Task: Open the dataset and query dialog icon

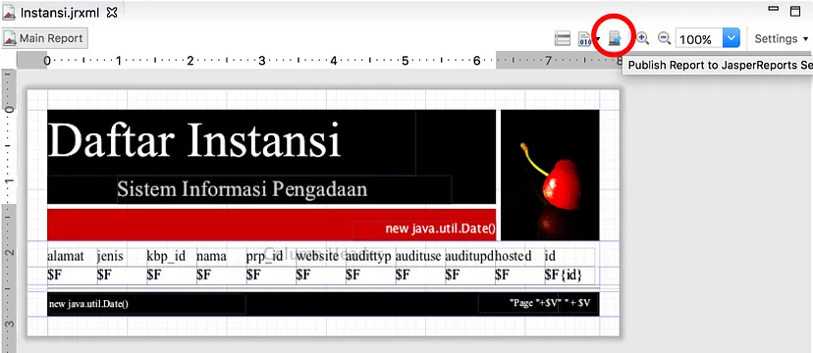Action: click(563, 39)
